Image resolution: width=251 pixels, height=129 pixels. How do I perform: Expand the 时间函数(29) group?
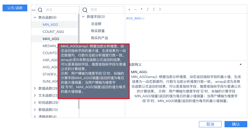point(35,103)
